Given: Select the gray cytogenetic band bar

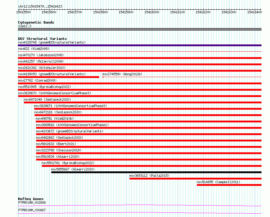Looking at the screenshot, I should coord(140,29).
